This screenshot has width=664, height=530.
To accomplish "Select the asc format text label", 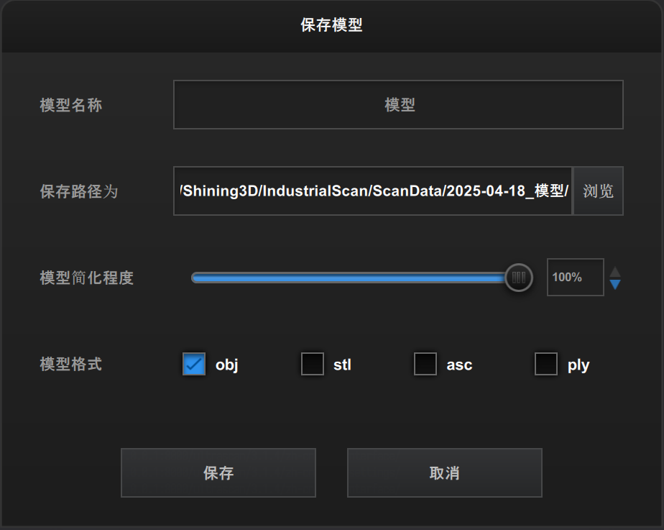I will 459,365.
